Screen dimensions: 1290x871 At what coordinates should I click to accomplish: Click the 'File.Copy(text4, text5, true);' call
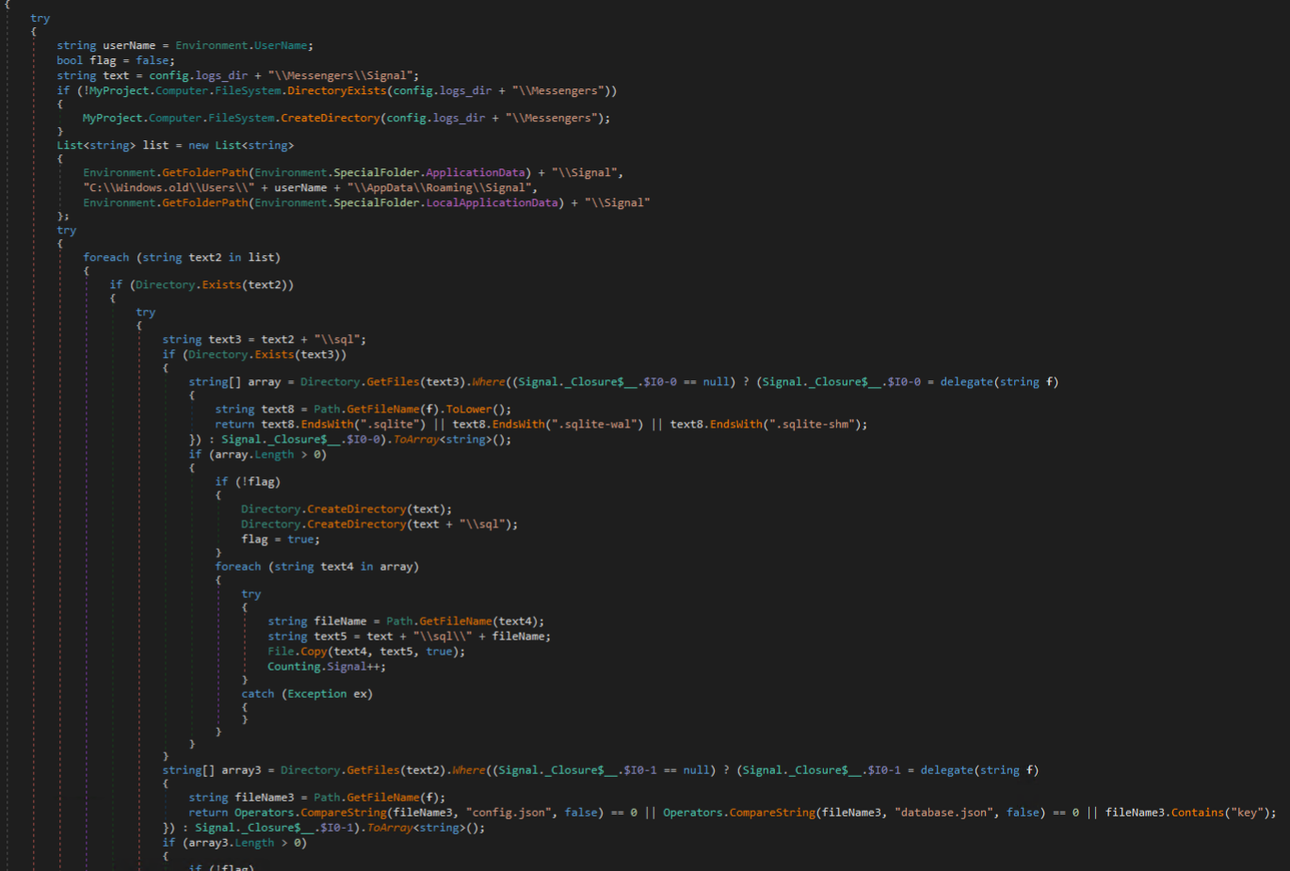point(366,651)
